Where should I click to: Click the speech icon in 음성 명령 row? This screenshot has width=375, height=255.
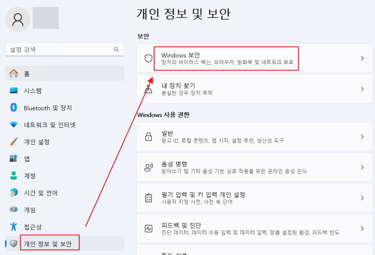tap(149, 167)
